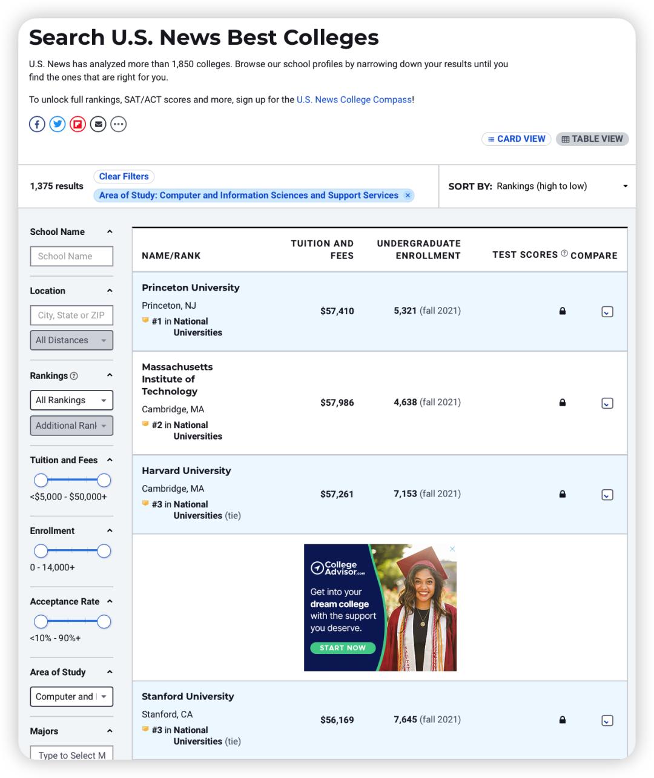
Task: Toggle compare for Stanford University
Action: tap(607, 720)
